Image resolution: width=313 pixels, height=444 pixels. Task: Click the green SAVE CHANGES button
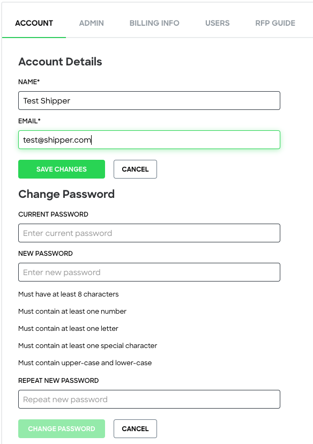pyautogui.click(x=62, y=169)
